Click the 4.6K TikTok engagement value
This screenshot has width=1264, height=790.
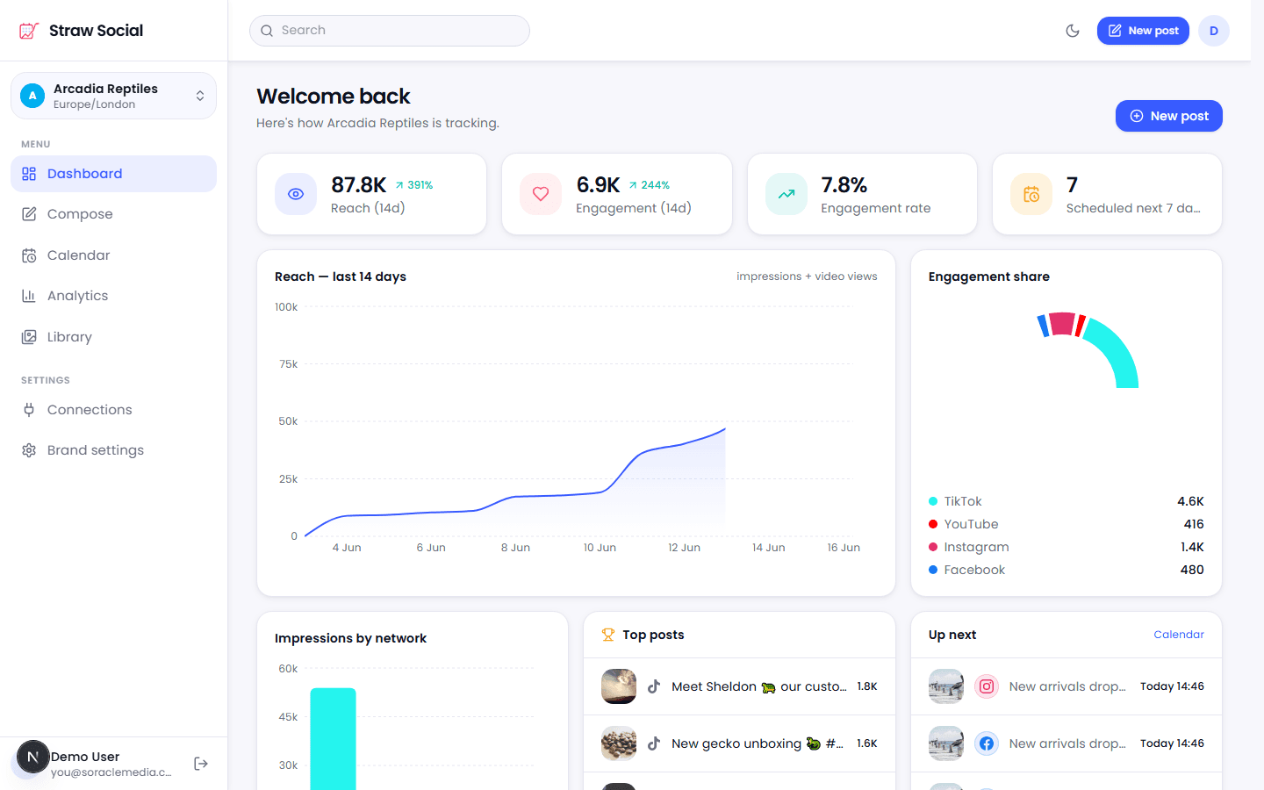[1190, 501]
